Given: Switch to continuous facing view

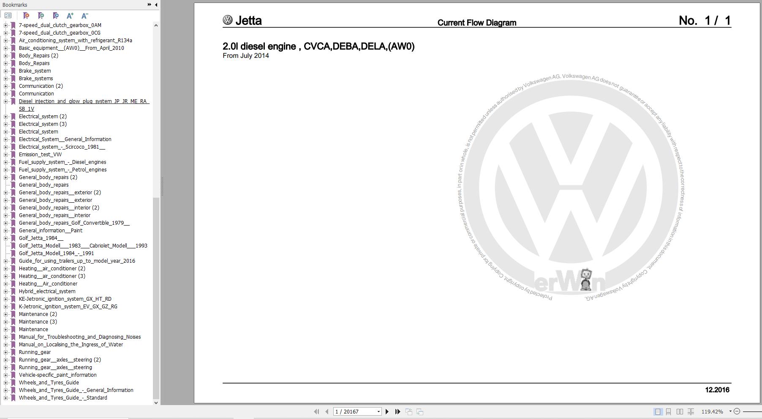Looking at the screenshot, I should point(691,411).
